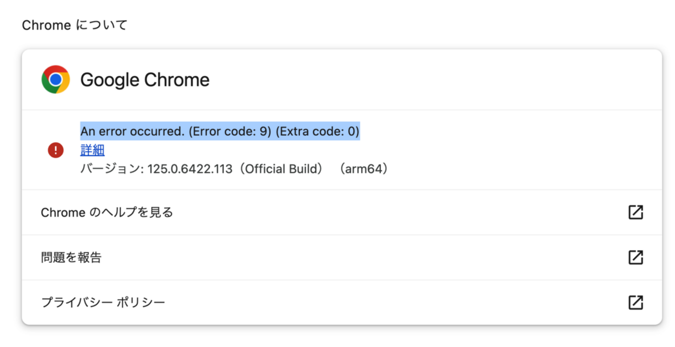Image resolution: width=675 pixels, height=347 pixels.
Task: Click the word "Google" in the card title
Action: point(110,80)
